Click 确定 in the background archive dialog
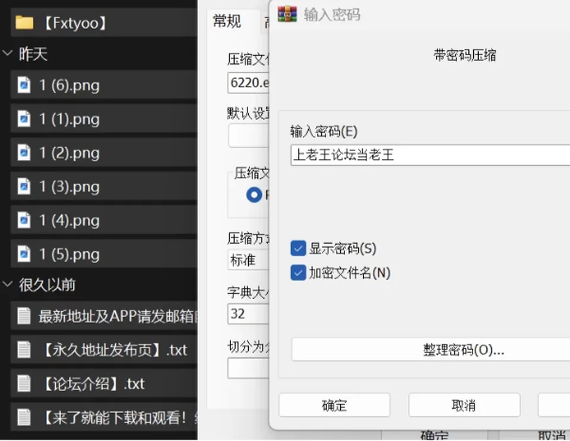This screenshot has width=570, height=441. click(435, 435)
